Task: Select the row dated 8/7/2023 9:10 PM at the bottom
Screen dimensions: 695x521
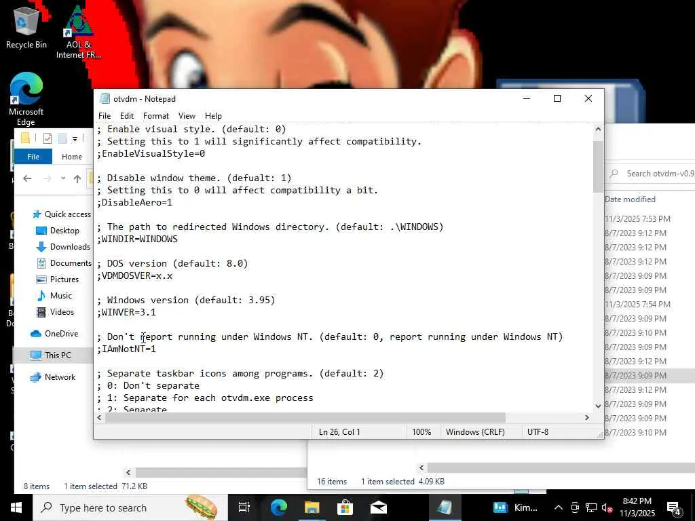Action: pyautogui.click(x=635, y=433)
